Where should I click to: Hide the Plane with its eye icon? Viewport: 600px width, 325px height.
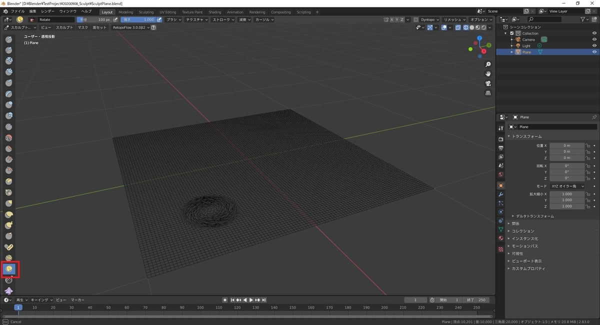pyautogui.click(x=594, y=52)
